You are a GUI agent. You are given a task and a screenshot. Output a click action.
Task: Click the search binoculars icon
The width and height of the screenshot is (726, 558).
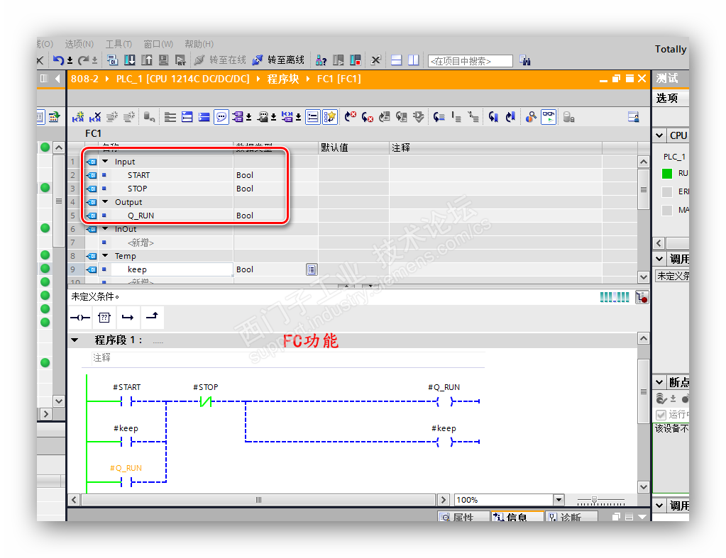click(x=525, y=60)
